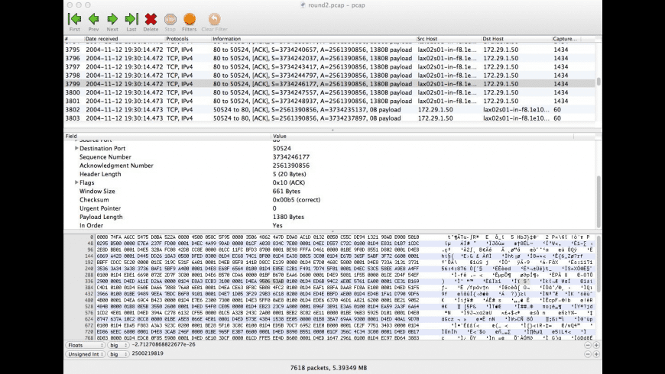665x374 pixels.
Task: Click the Floats value -2.71270868822677e-26
Action: click(164, 345)
